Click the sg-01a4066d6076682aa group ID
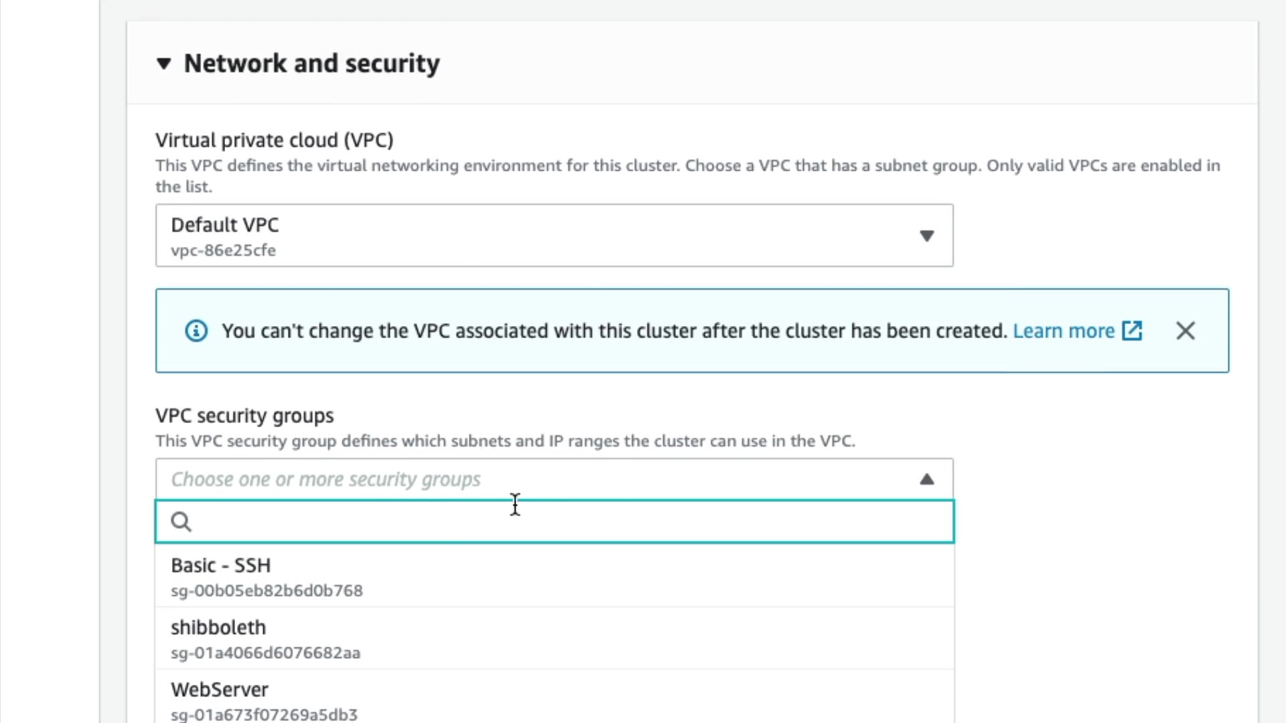The width and height of the screenshot is (1286, 723). (265, 653)
